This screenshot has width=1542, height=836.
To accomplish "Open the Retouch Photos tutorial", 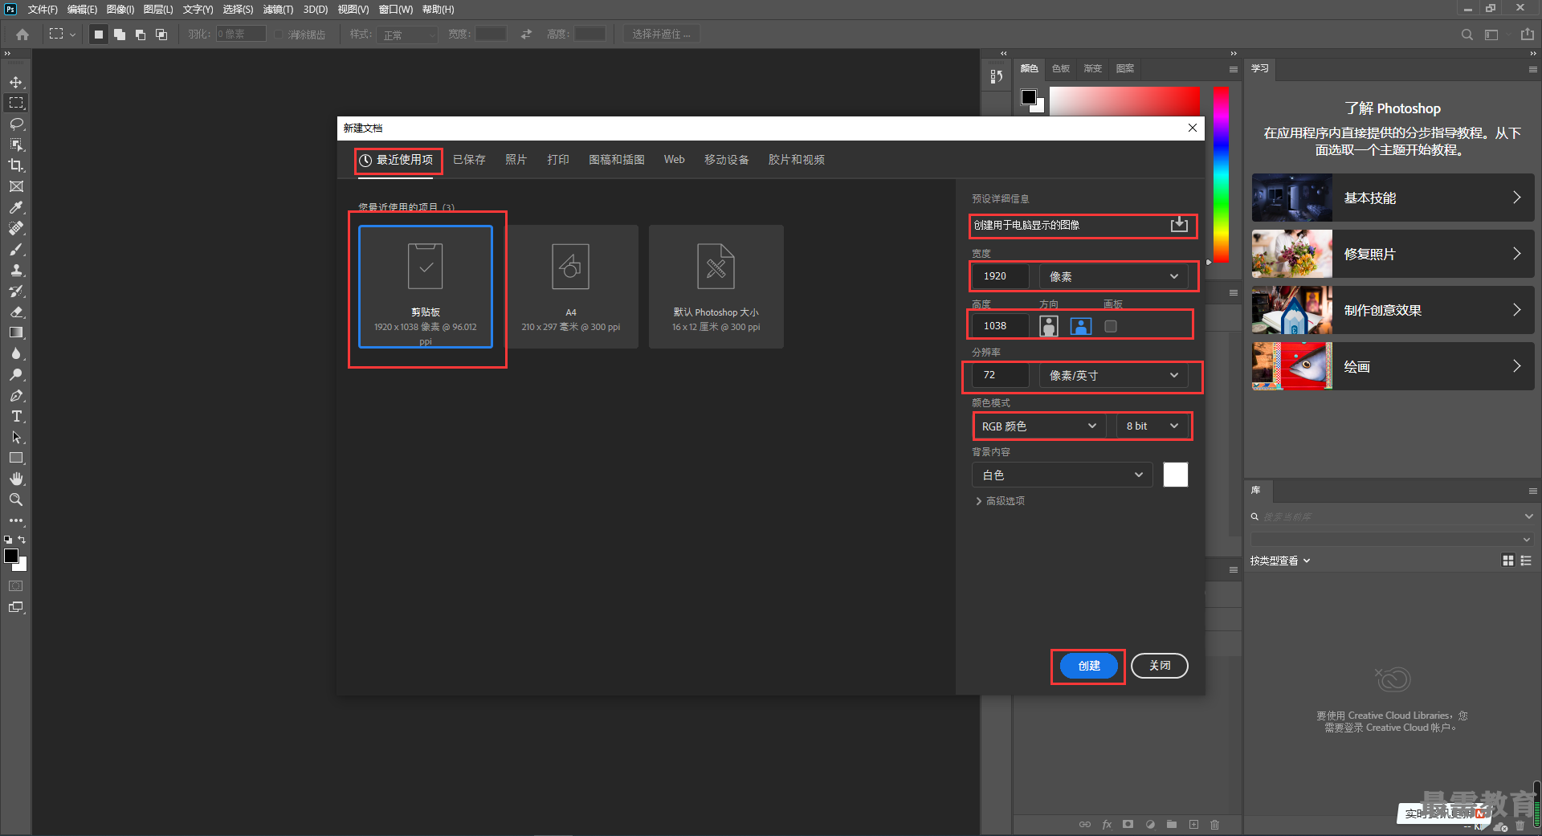I will point(1393,254).
